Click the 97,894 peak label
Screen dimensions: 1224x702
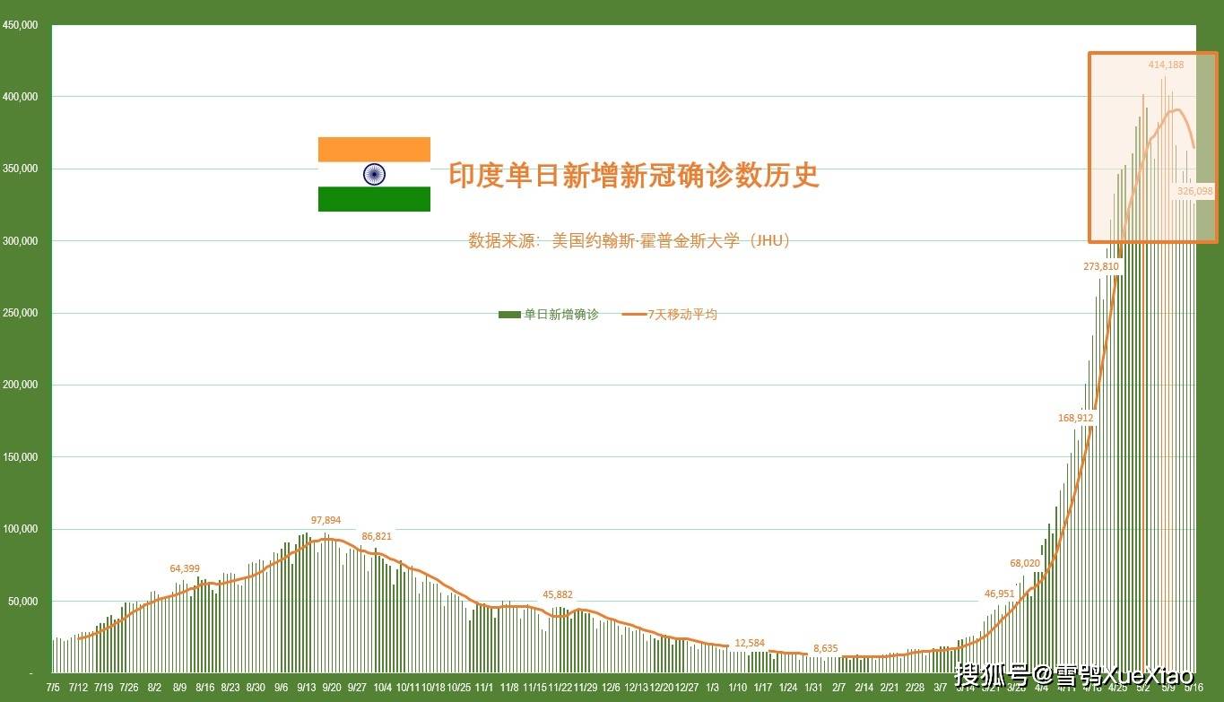(x=326, y=519)
